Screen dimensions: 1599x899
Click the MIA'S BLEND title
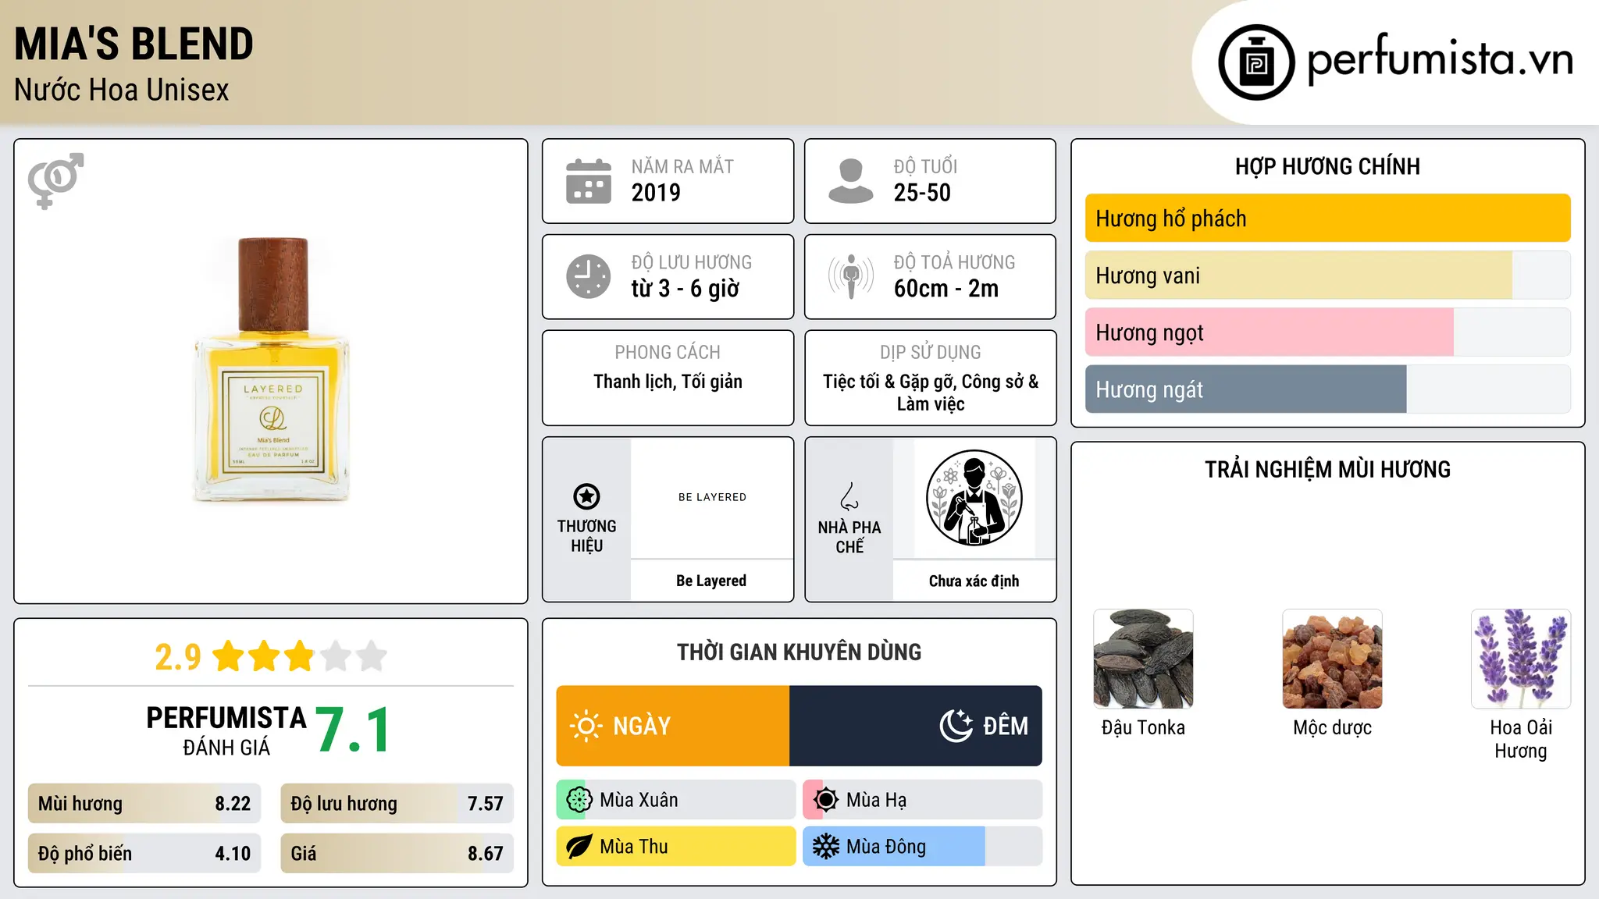click(x=134, y=44)
